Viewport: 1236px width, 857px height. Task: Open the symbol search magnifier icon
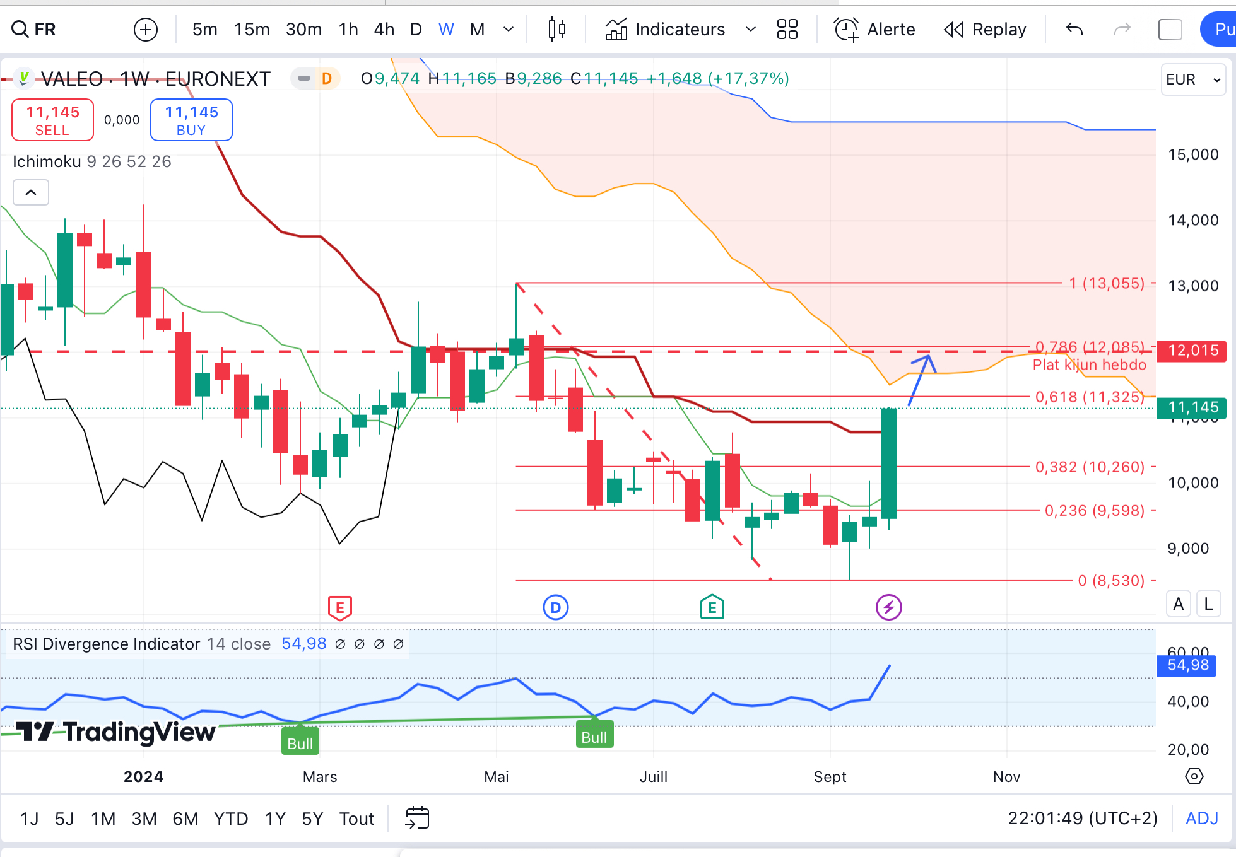[20, 29]
